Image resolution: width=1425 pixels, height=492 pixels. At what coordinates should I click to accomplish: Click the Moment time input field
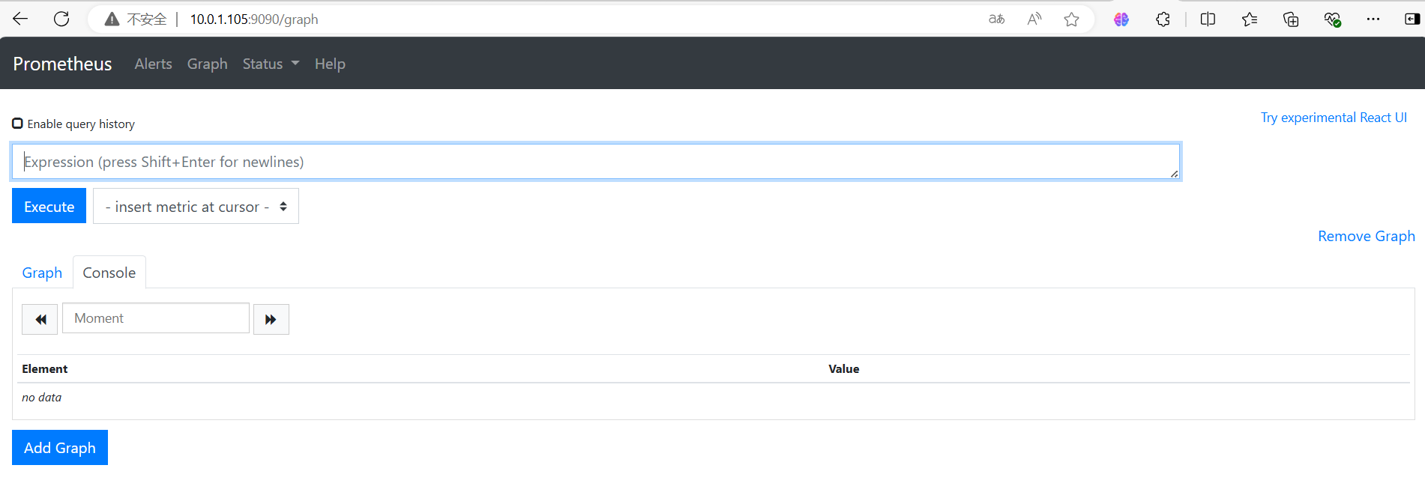click(x=156, y=318)
